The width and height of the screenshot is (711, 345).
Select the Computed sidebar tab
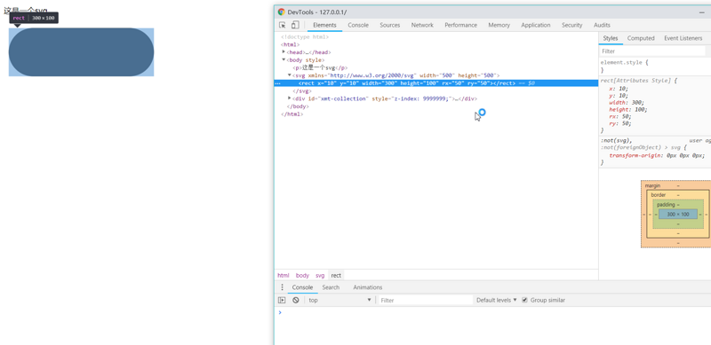coord(641,38)
